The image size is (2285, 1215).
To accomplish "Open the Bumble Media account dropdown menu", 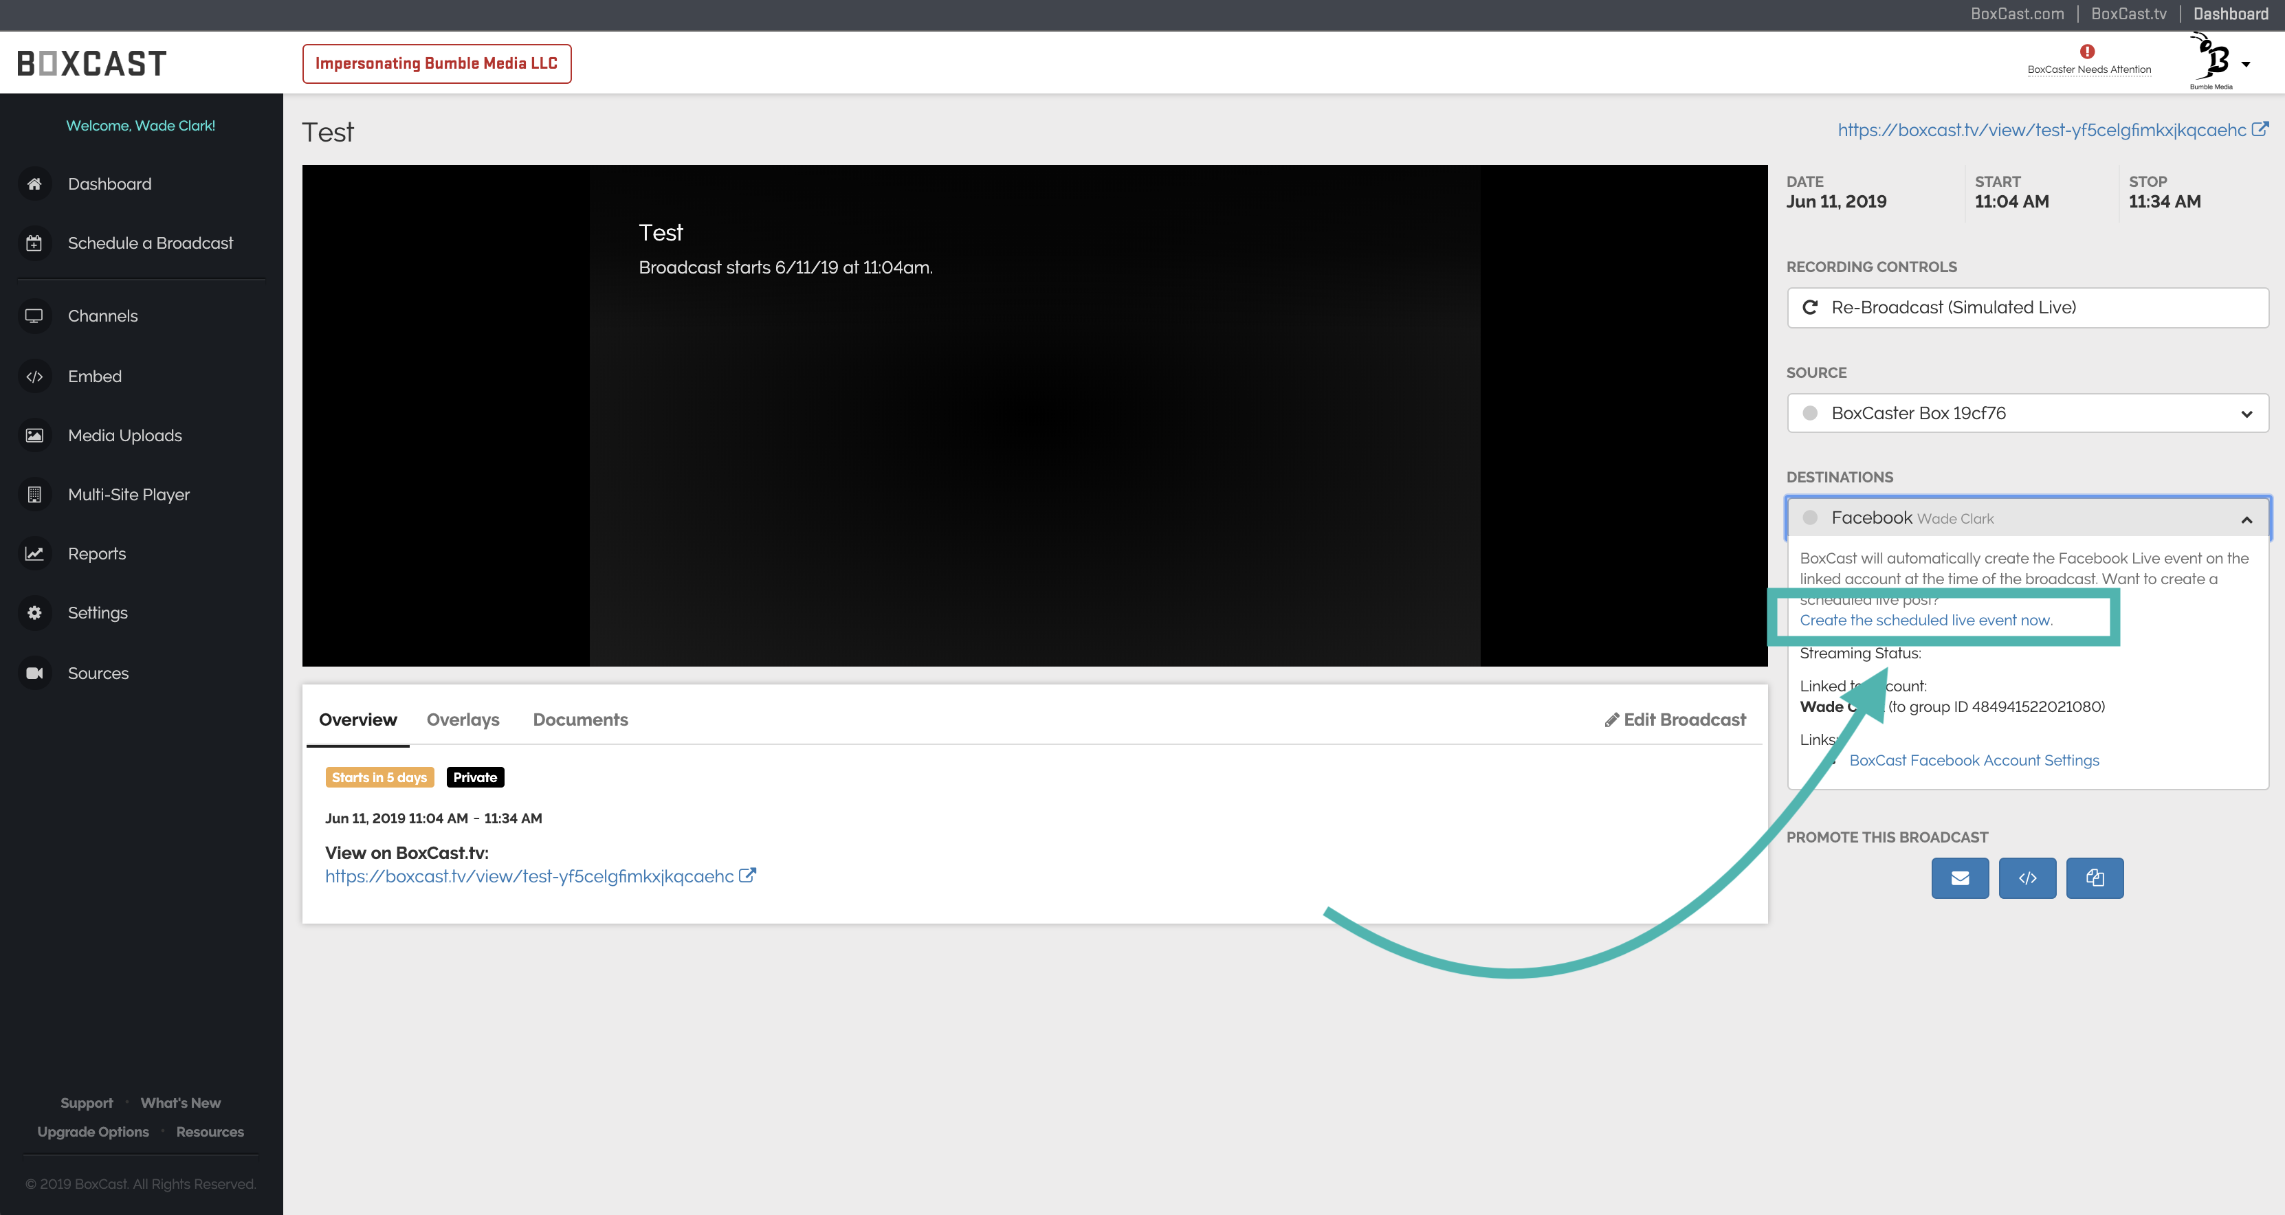I will [2245, 64].
